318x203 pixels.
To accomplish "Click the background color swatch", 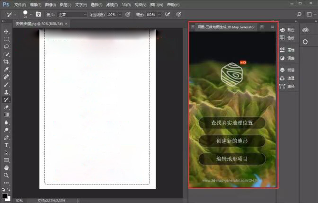I will tap(9, 199).
